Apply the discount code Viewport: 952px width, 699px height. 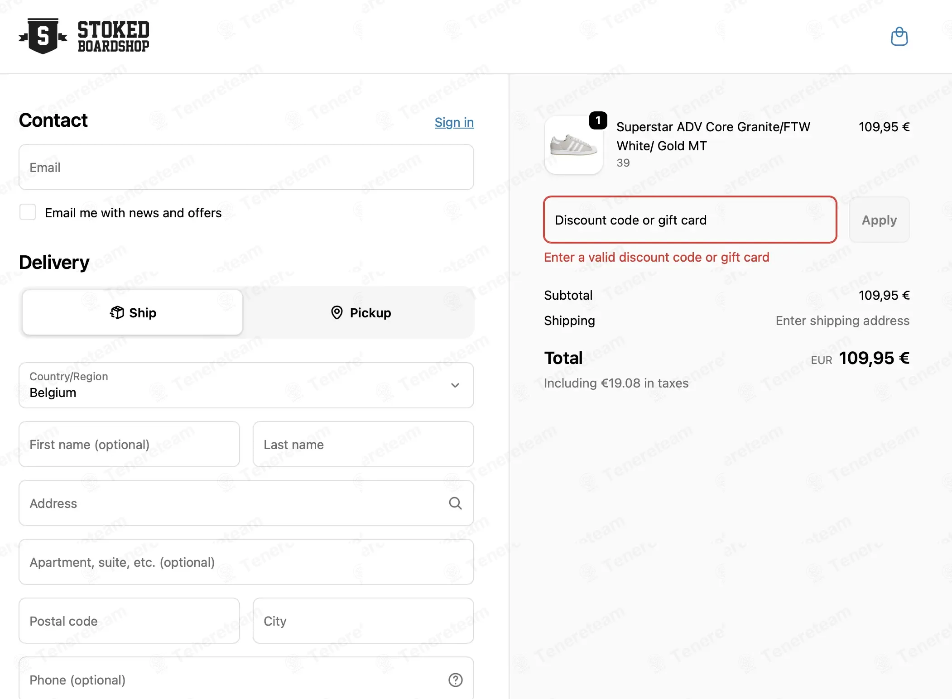tap(879, 220)
